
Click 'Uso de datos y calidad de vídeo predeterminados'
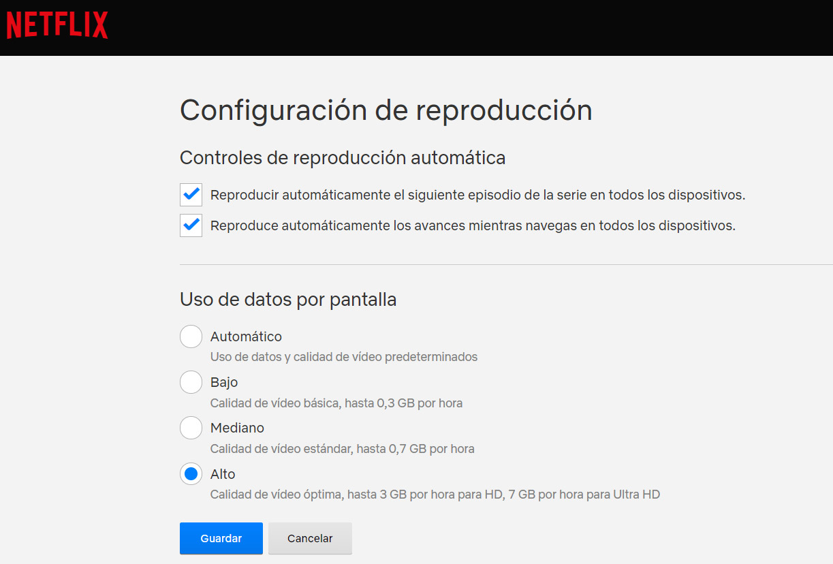click(344, 357)
